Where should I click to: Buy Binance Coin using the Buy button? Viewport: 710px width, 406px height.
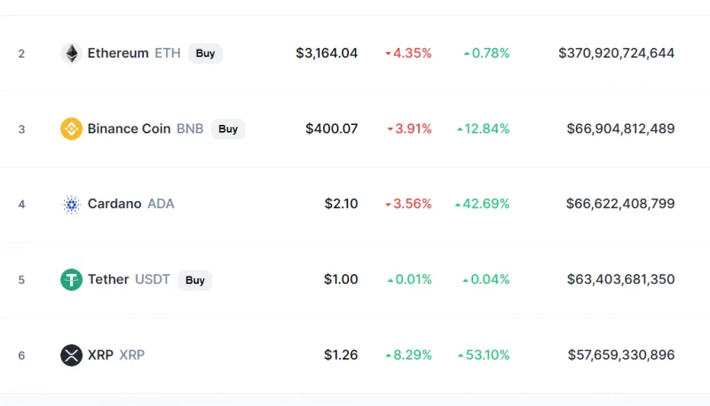(228, 129)
